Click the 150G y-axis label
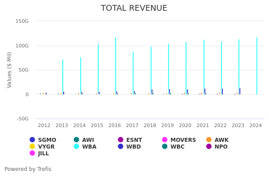Image resolution: width=269 pixels, height=179 pixels. click(22, 21)
